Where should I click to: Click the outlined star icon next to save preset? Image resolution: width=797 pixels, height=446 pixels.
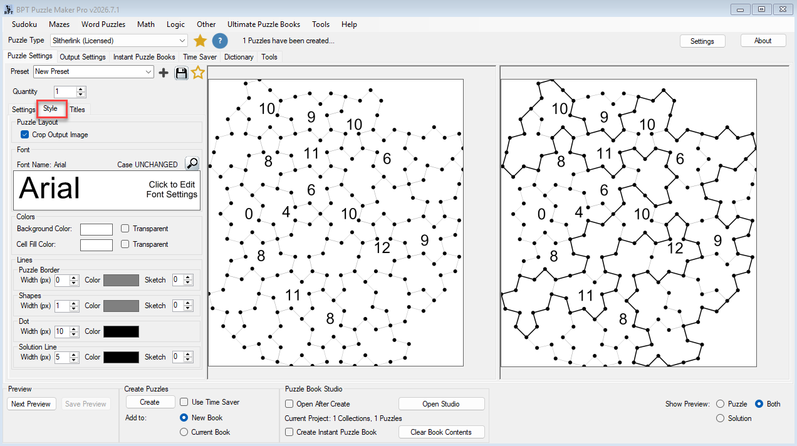198,73
